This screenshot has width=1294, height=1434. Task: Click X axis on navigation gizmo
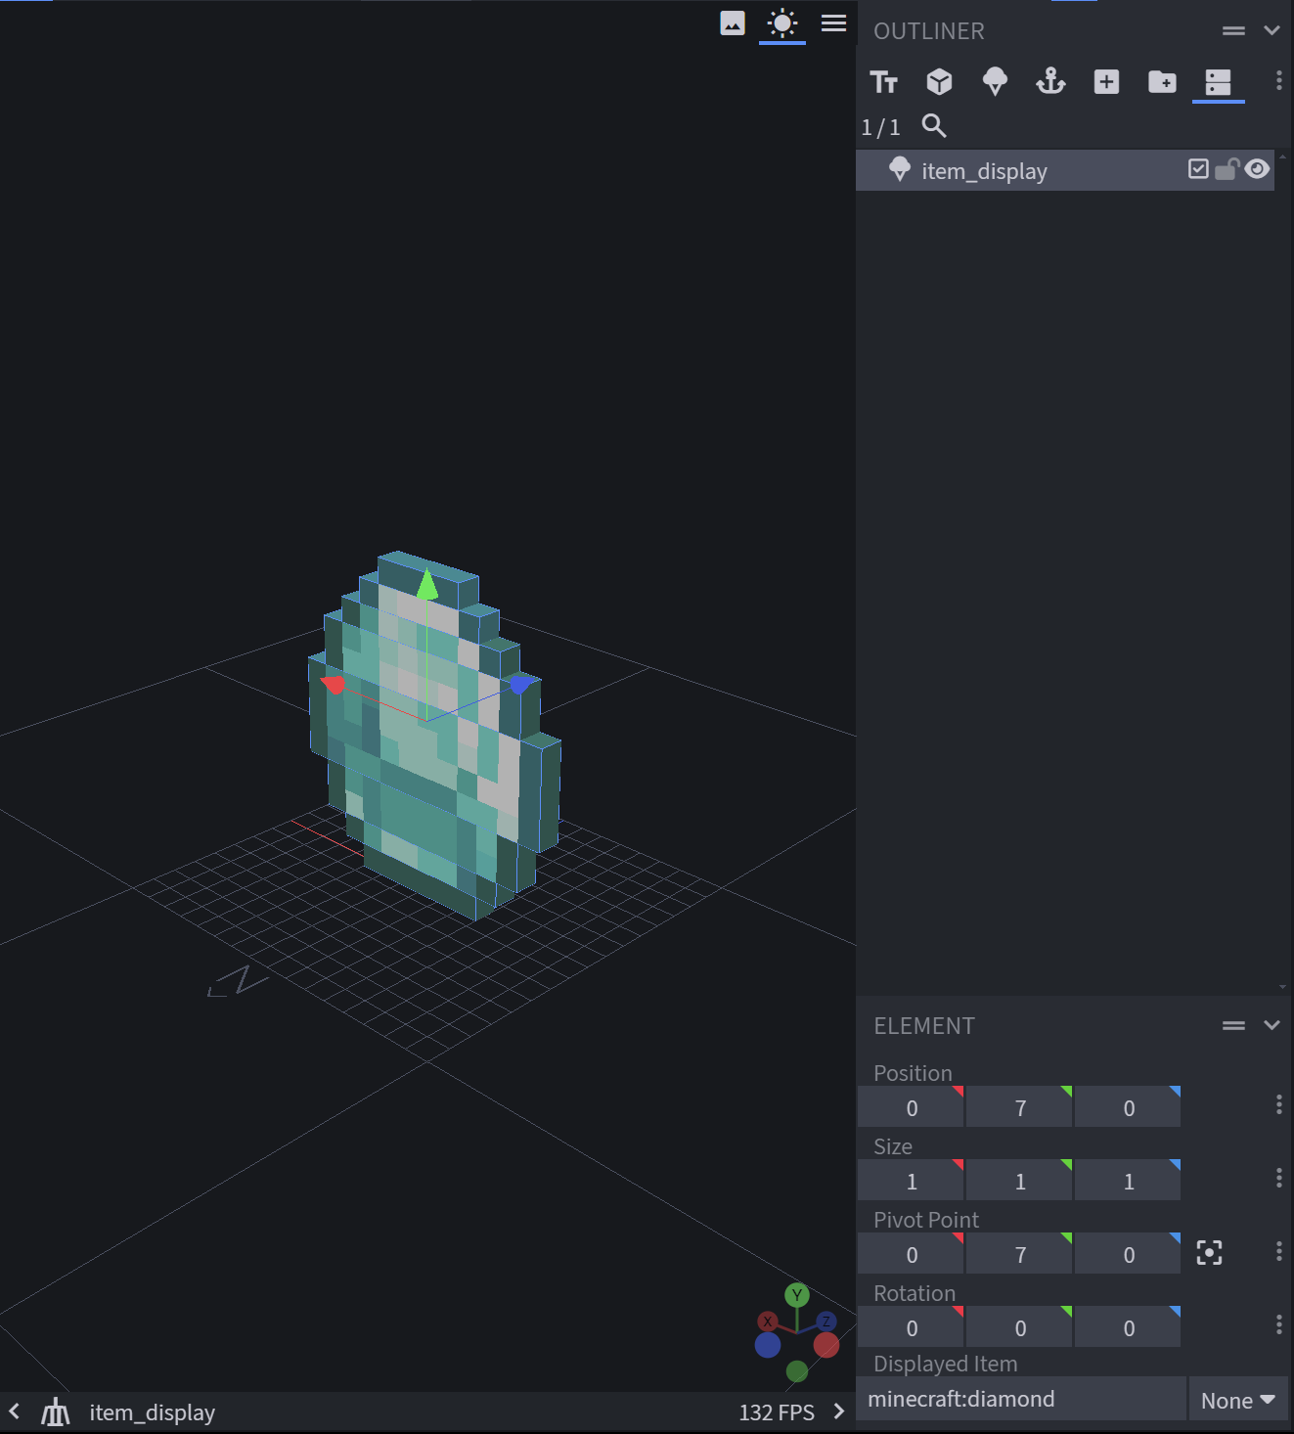coord(768,1322)
